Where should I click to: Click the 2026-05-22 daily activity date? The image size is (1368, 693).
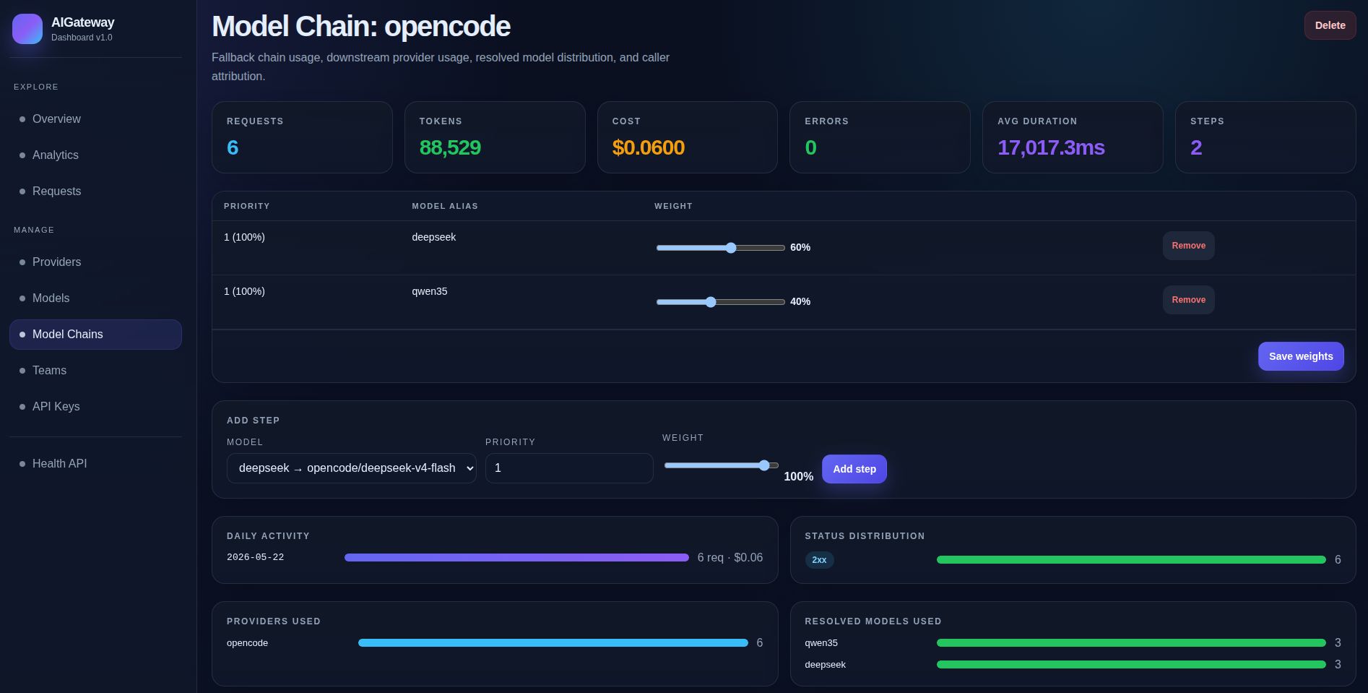tap(255, 557)
